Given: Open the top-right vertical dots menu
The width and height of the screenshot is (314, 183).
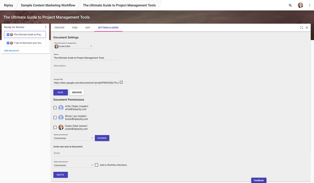Looking at the screenshot, I should pyautogui.click(x=310, y=5).
